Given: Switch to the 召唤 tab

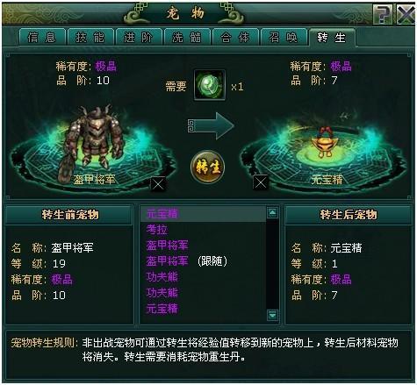Looking at the screenshot, I should click(283, 38).
